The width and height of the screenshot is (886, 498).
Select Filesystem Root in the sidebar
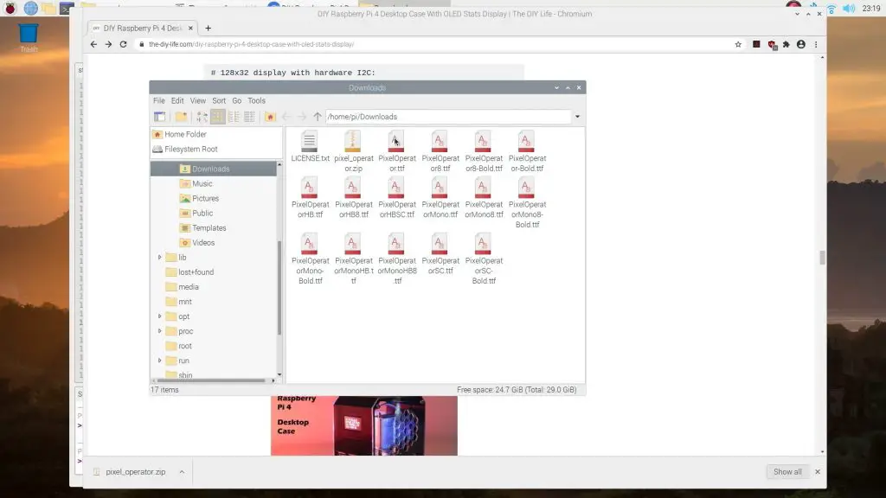190,149
